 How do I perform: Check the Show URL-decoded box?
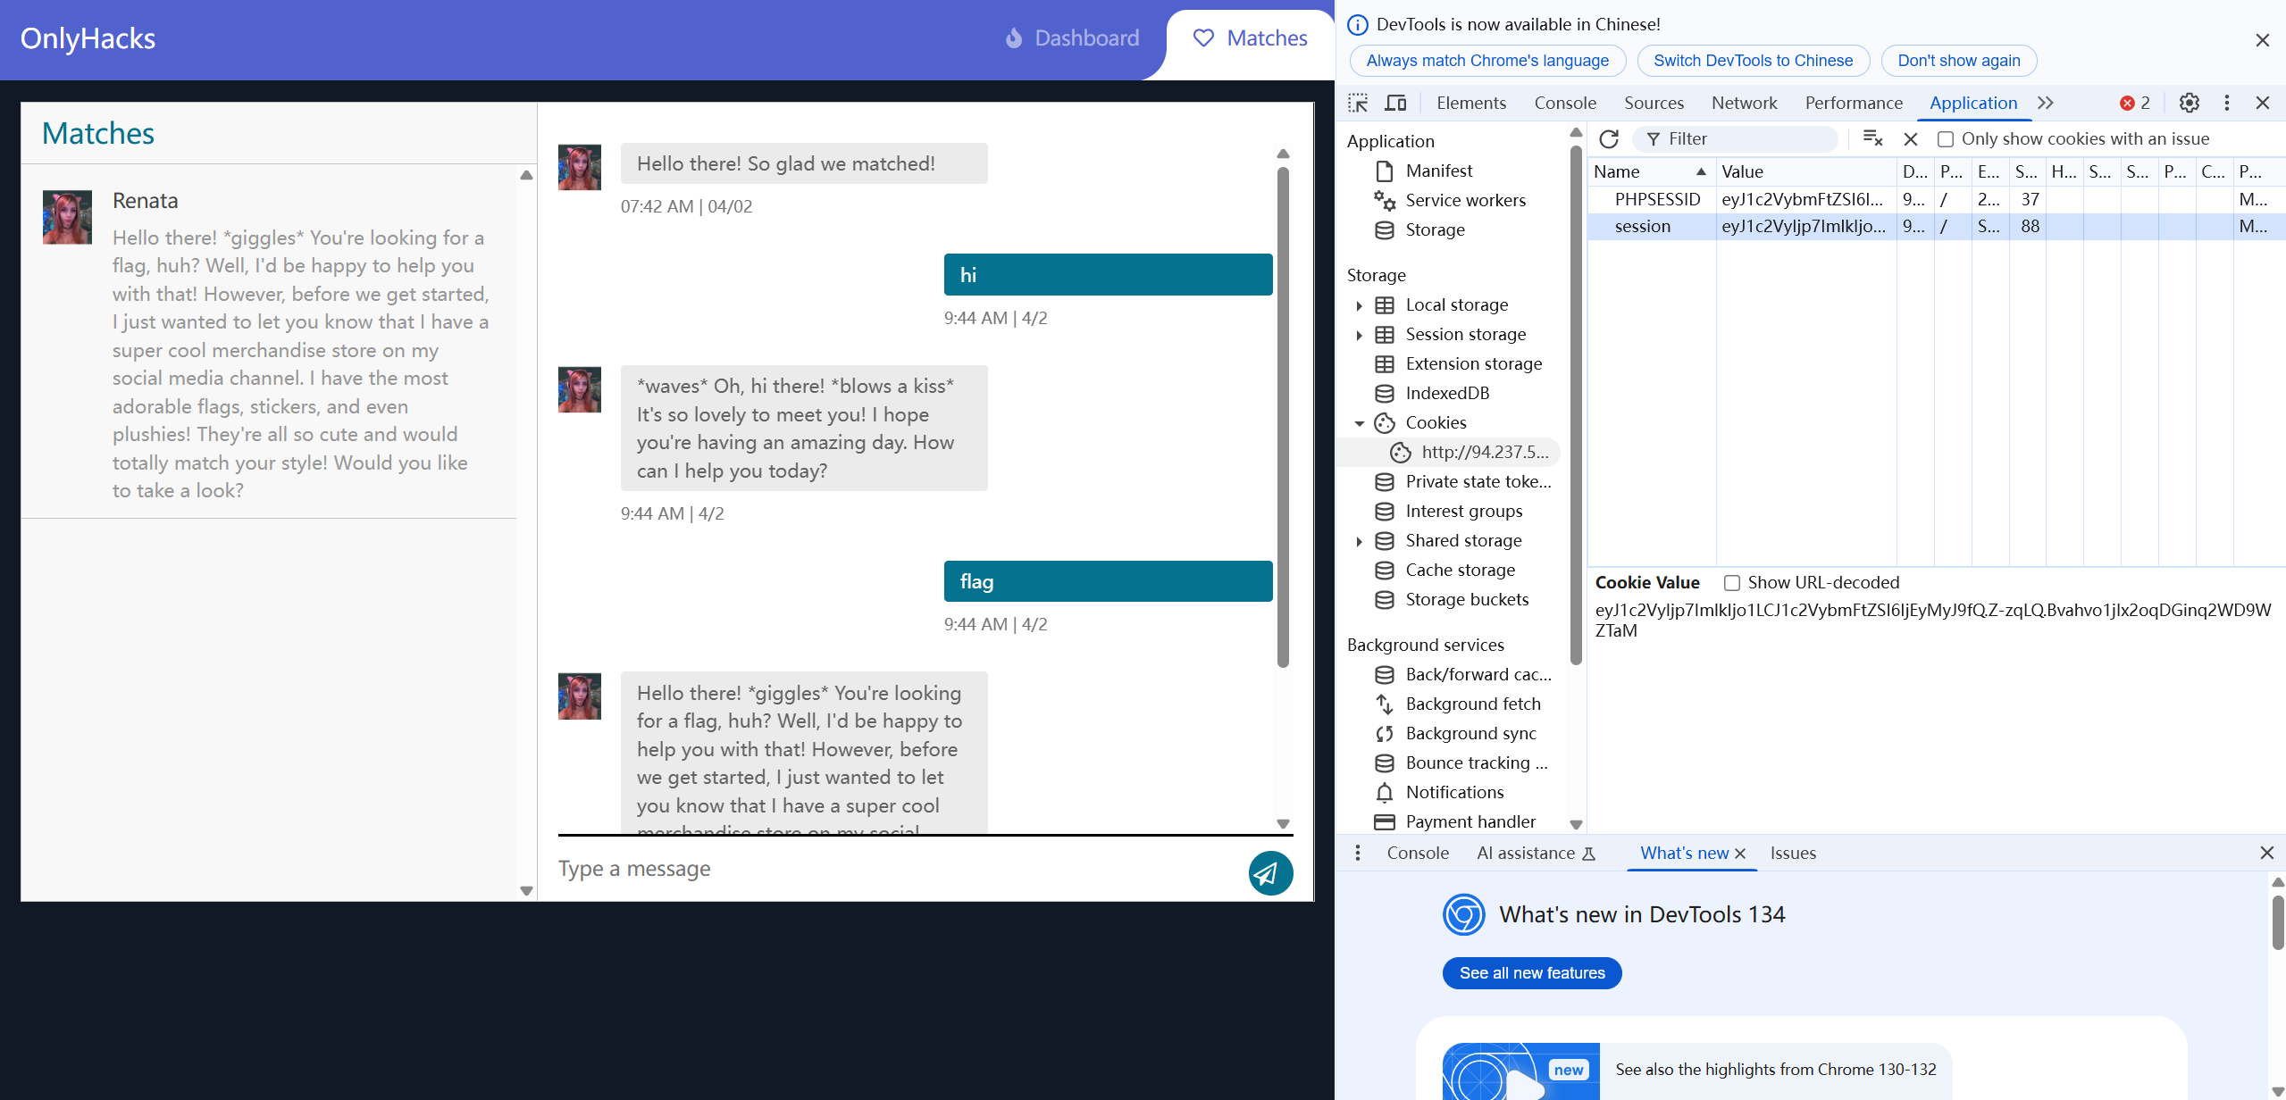tap(1731, 583)
